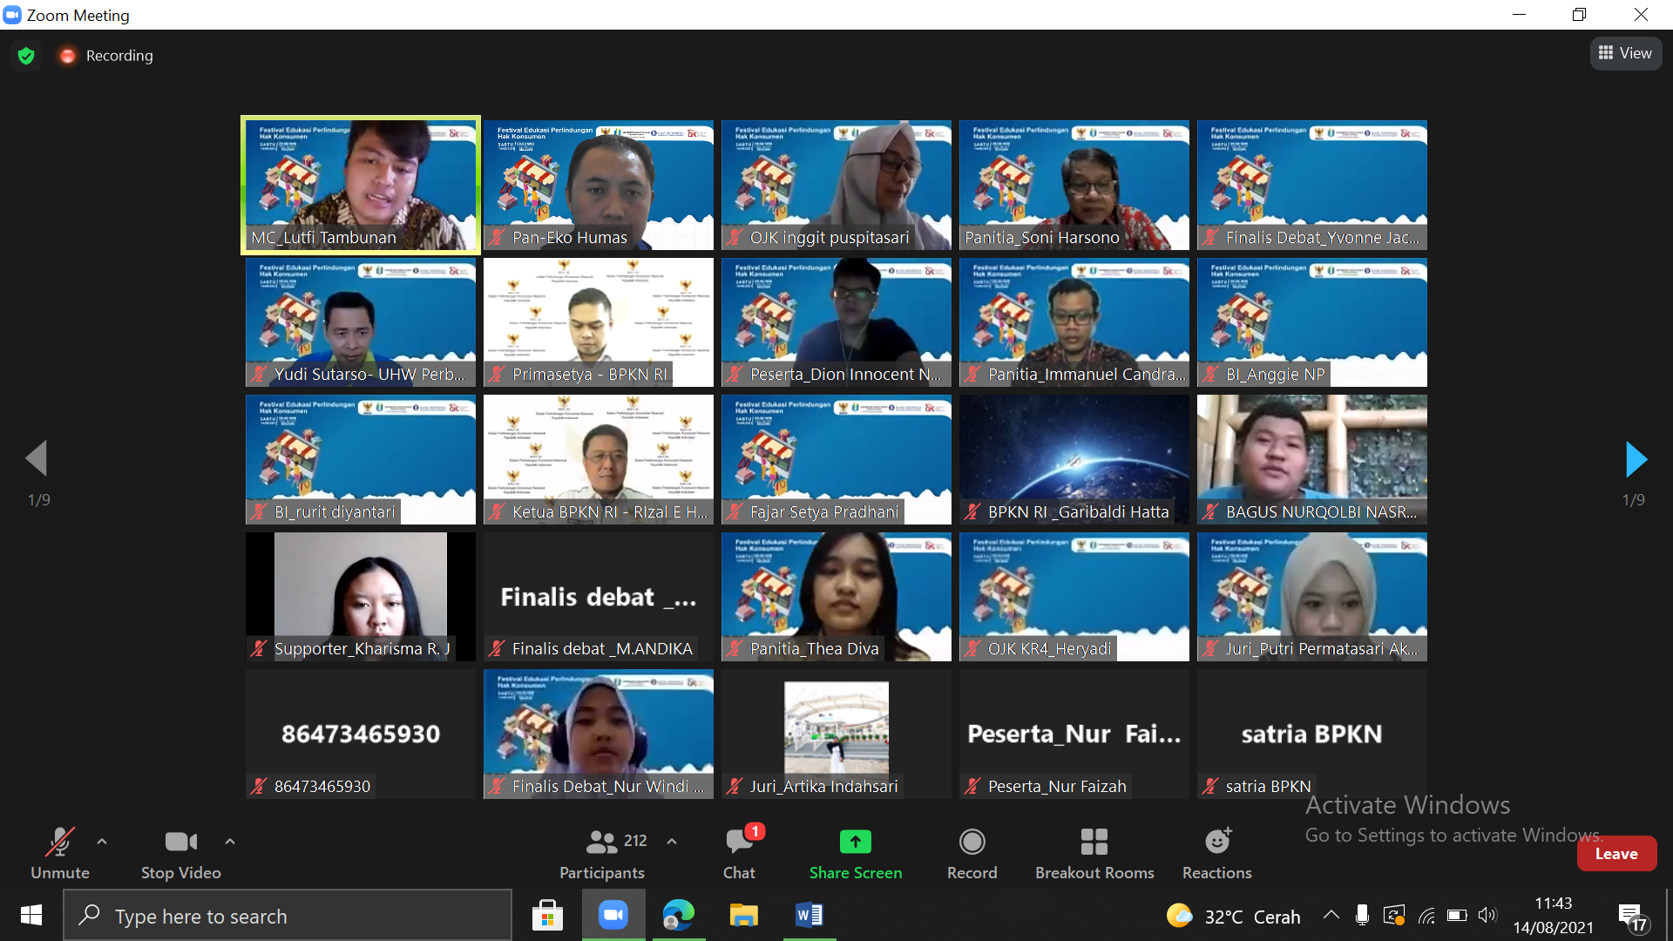Select Finalis debat _M.ANDIKA tile
Image resolution: width=1673 pixels, height=941 pixels.
[x=599, y=597]
